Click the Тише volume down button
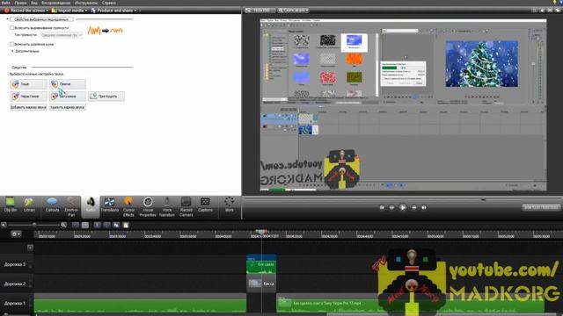This screenshot has width=563, height=316. pos(28,84)
